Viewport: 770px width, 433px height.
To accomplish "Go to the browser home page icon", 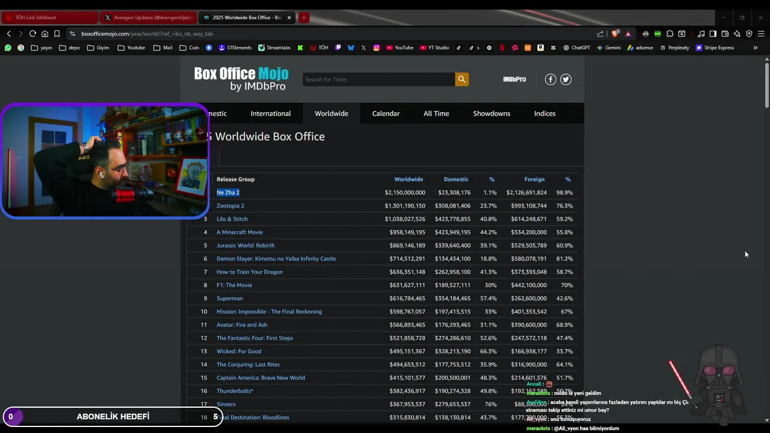I will pos(45,34).
